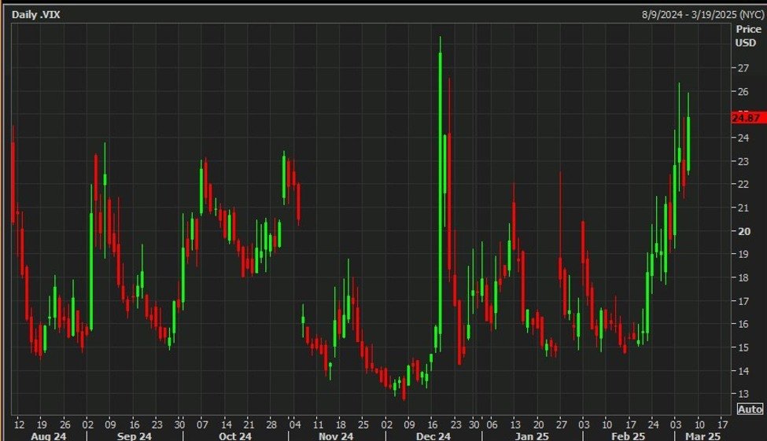This screenshot has height=441, width=767.
Task: Select the Sep 24 month label
Action: pos(134,435)
